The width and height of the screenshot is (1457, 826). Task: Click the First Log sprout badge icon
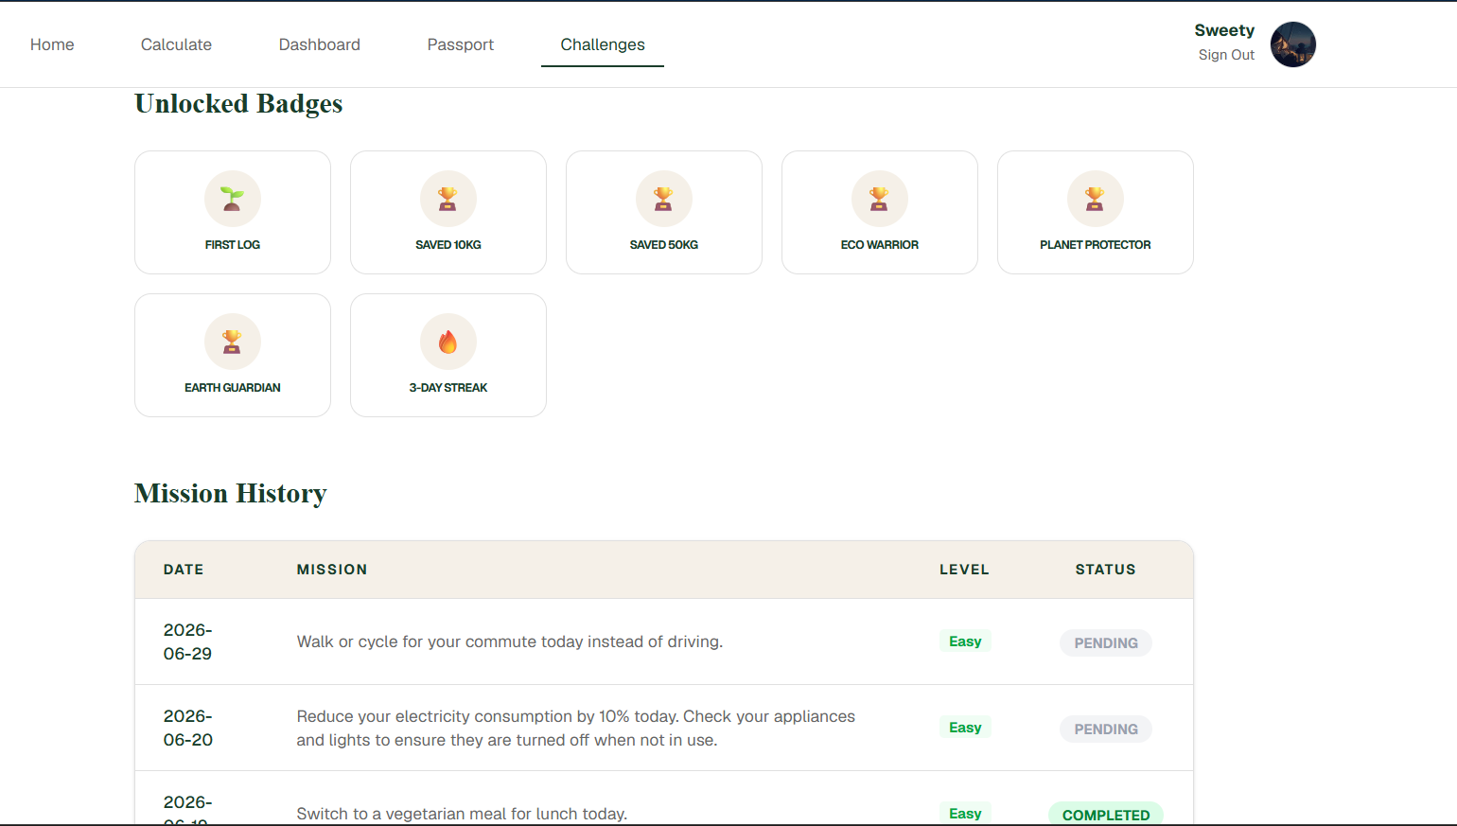coord(233,199)
